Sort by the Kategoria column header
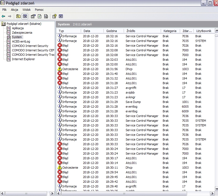Image resolution: width=218 pixels, height=196 pixels. point(170,31)
